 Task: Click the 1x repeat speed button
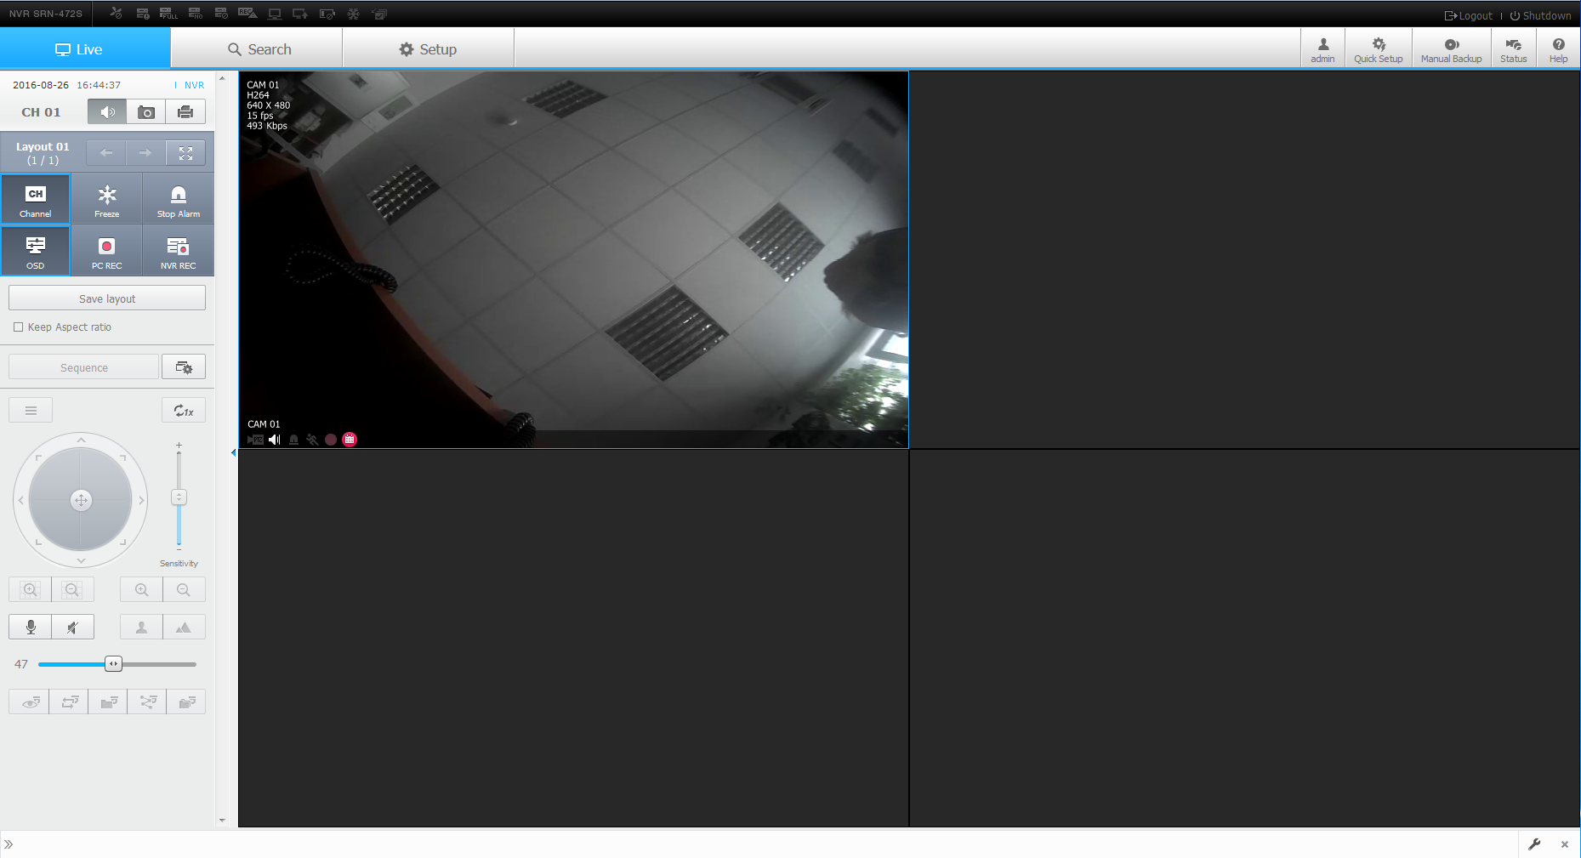point(184,411)
